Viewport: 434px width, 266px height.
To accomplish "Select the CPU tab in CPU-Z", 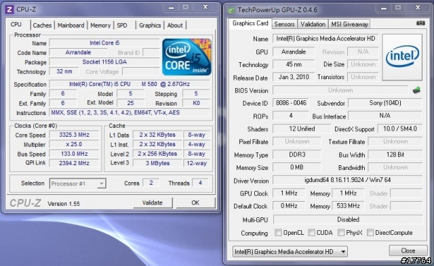I will tap(16, 24).
